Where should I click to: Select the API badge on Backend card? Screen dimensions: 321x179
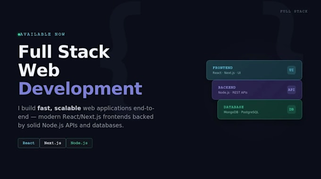tap(291, 90)
